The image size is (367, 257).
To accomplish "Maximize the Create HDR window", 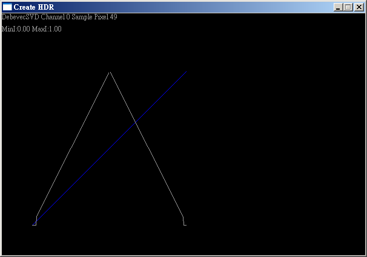I will coord(348,7).
